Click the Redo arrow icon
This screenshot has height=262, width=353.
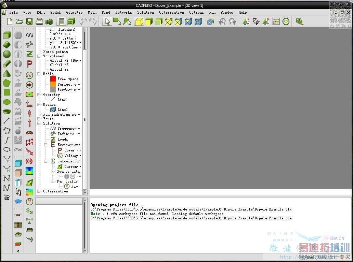(x=93, y=21)
